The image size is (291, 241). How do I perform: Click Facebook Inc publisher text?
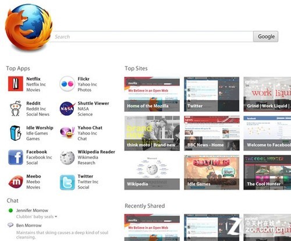pyautogui.click(x=39, y=157)
